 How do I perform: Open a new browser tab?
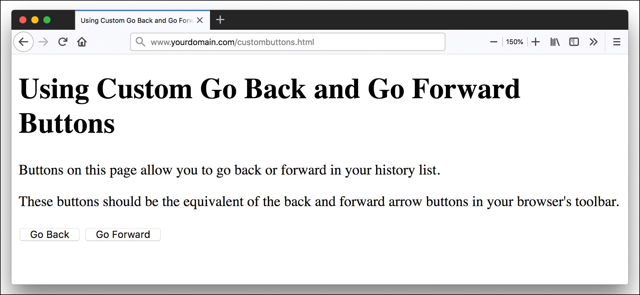pos(221,20)
